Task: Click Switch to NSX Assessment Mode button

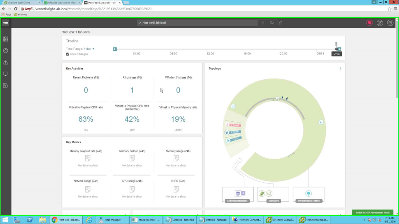Action: 372,213
